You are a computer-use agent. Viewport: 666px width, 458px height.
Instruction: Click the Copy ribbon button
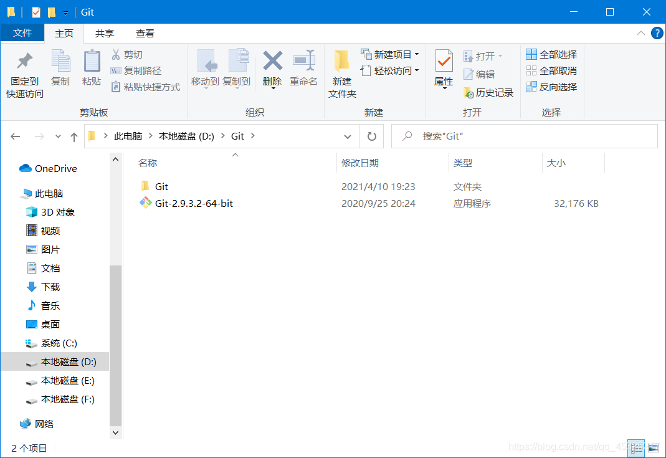60,68
